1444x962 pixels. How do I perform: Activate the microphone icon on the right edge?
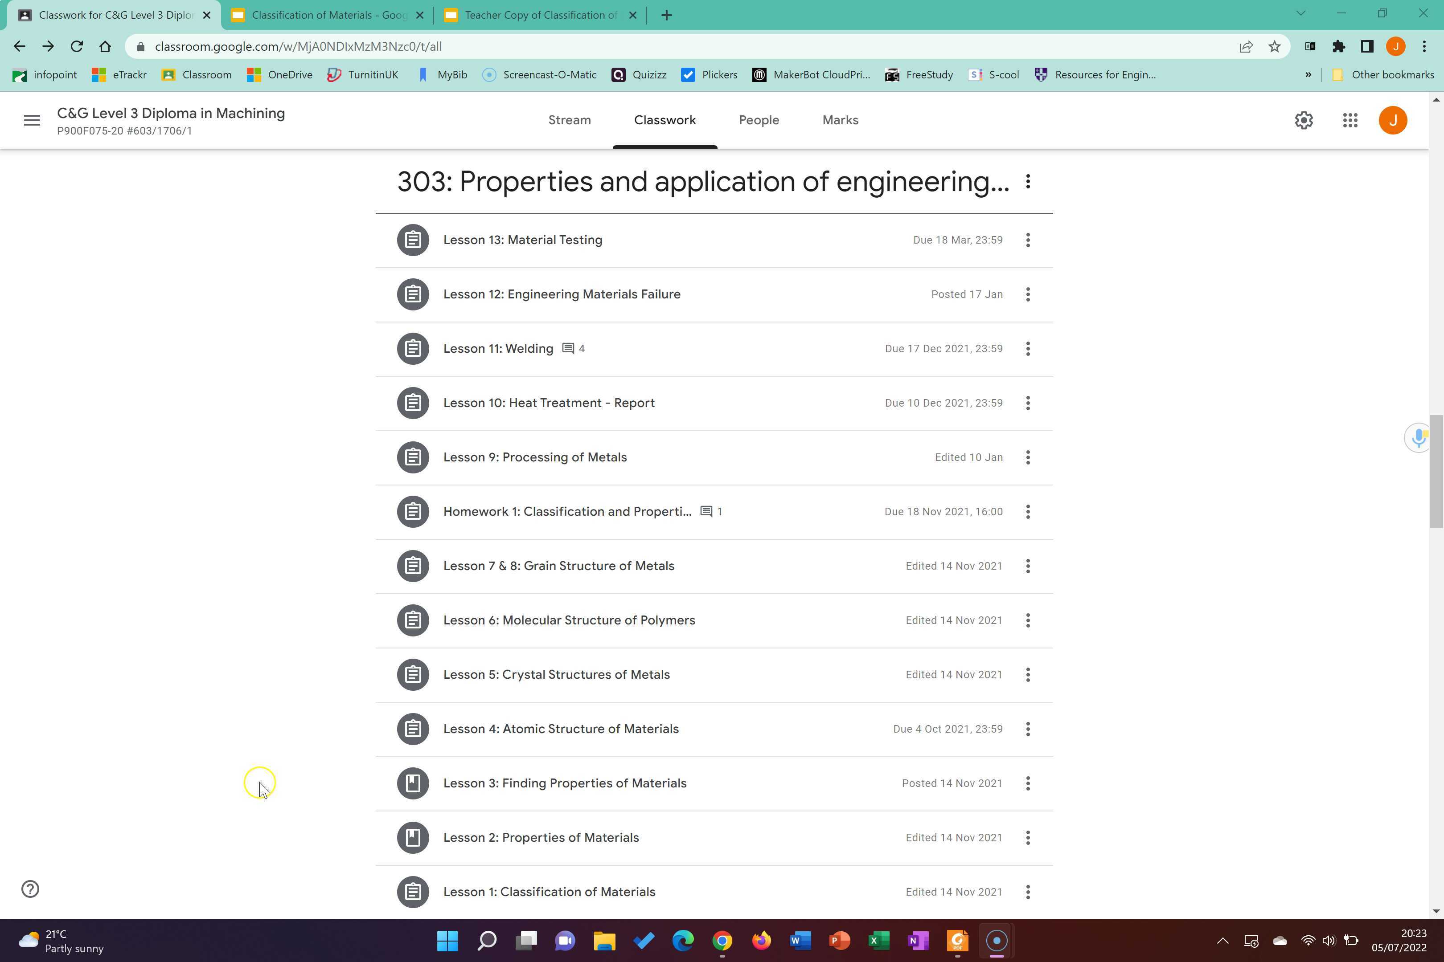pos(1418,437)
